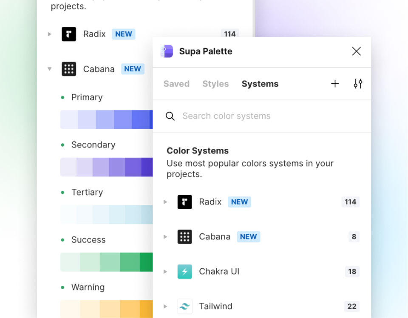Pick the orange Warning swatch
Image resolution: width=408 pixels, height=318 pixels.
pyautogui.click(x=146, y=309)
